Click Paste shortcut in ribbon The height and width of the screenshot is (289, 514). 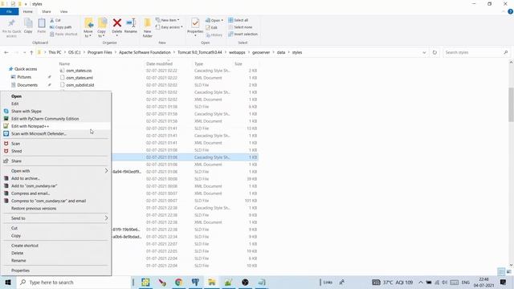coord(63,34)
